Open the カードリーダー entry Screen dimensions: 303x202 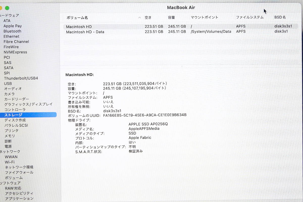17,99
